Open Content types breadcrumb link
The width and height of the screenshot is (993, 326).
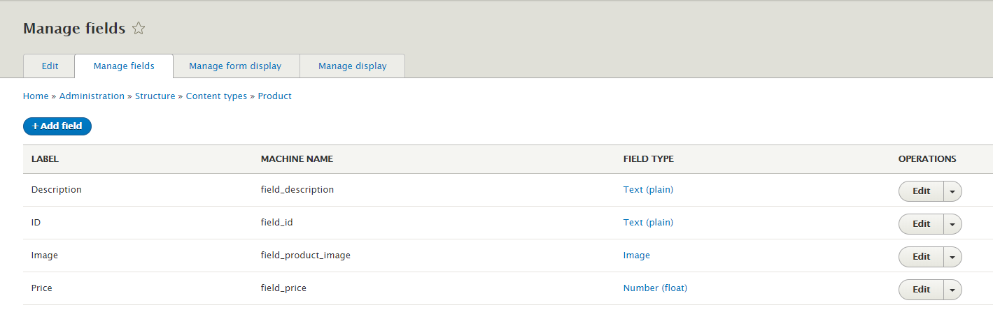pos(216,96)
